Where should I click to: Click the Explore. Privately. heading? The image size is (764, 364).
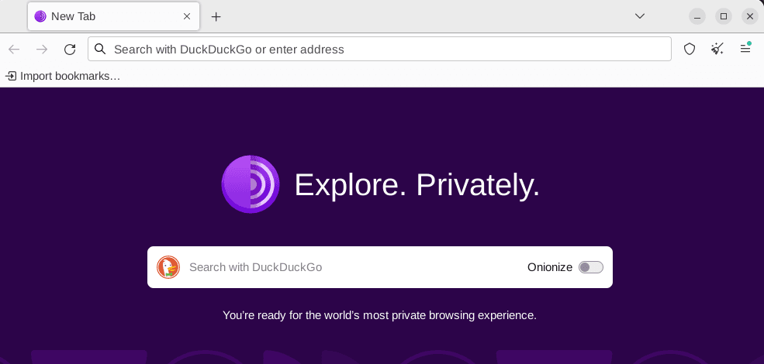[417, 185]
